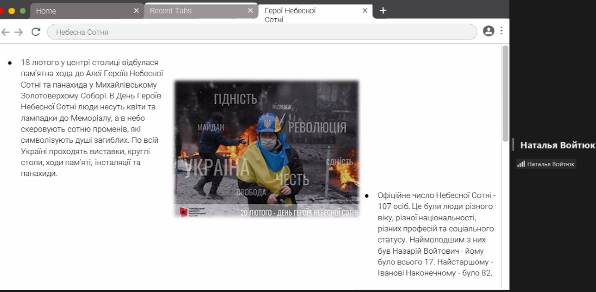The image size is (596, 292).
Task: Close the Home tab
Action: pyautogui.click(x=136, y=11)
